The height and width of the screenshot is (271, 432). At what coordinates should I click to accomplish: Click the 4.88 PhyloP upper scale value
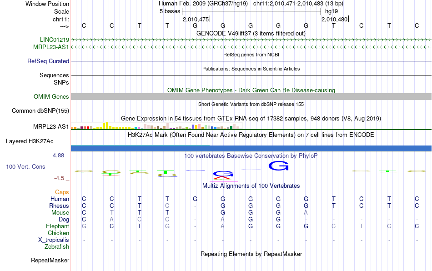click(x=58, y=156)
